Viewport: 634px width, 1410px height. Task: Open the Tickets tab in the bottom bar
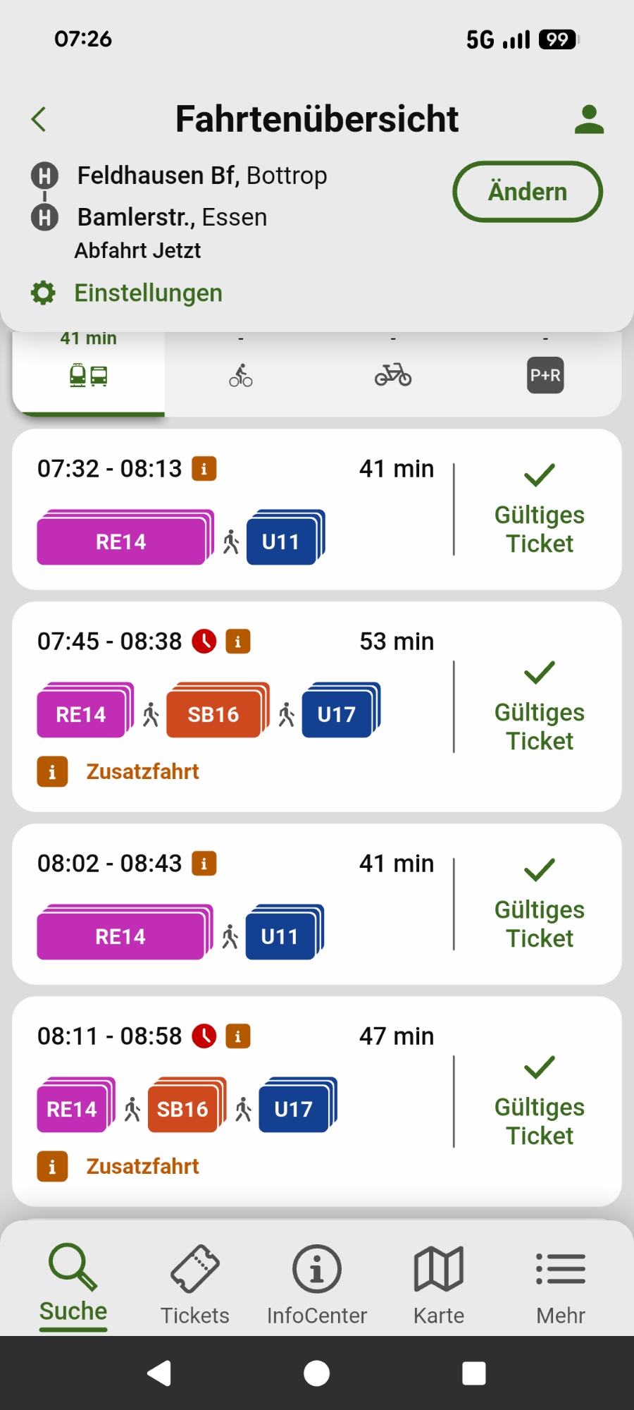pyautogui.click(x=195, y=1285)
